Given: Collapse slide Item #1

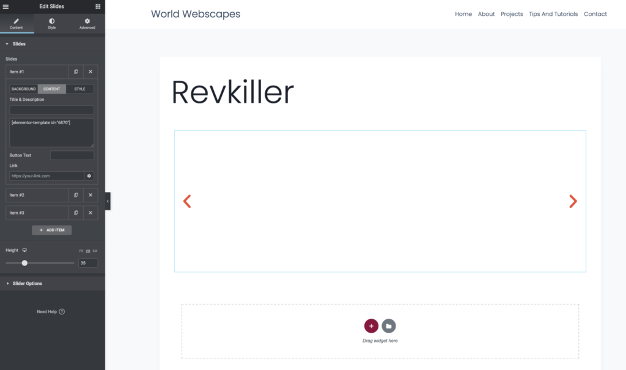Looking at the screenshot, I should [x=37, y=72].
